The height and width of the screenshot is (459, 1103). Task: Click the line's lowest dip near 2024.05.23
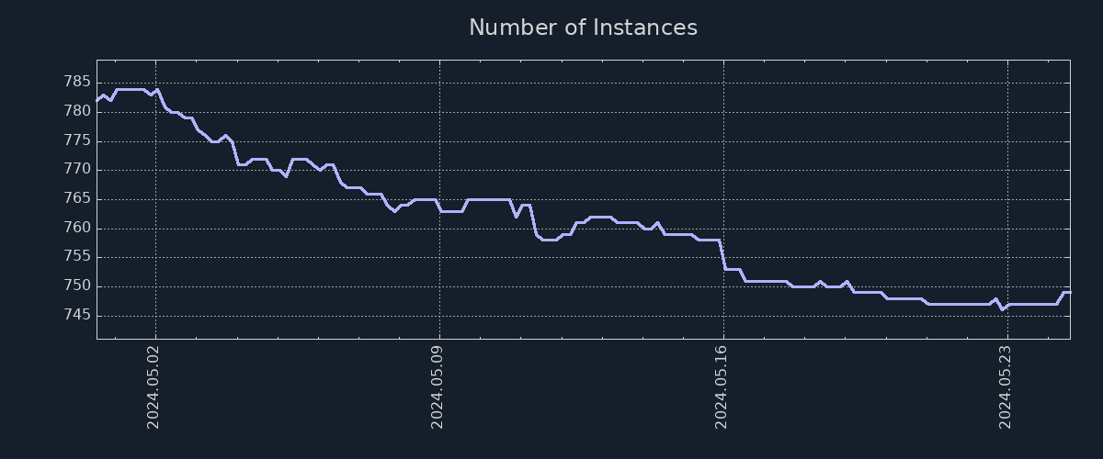tap(1002, 309)
